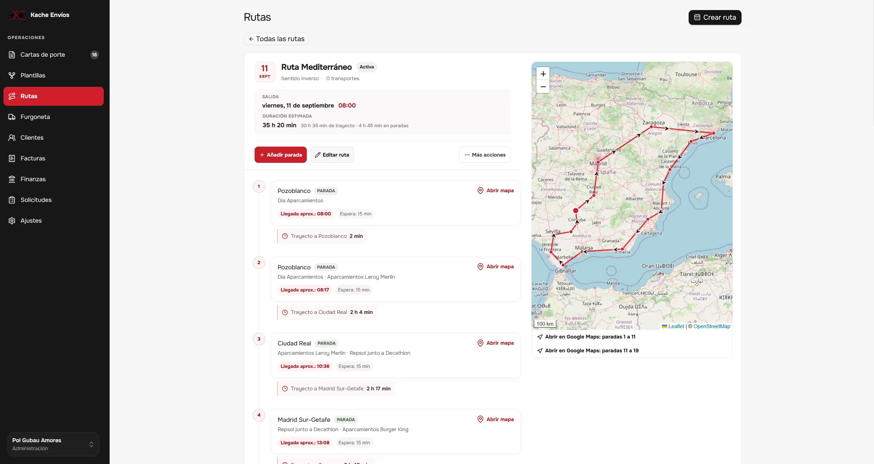Click the large red Pozoblanco map marker
Viewport: 874px width, 464px height.
tap(576, 211)
